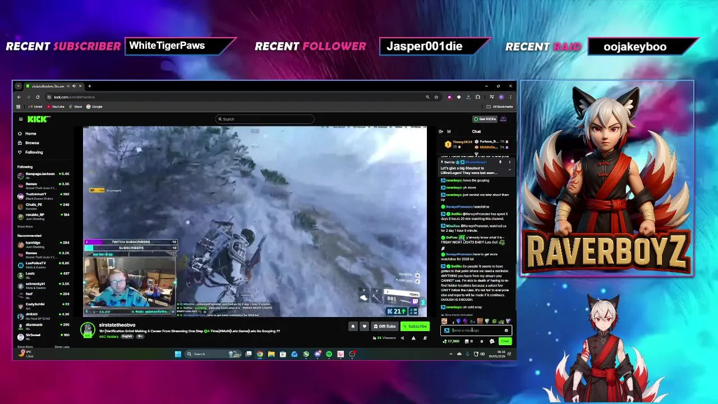Viewport: 718px width, 404px height.
Task: Click the Gift Subs button
Action: pos(385,327)
